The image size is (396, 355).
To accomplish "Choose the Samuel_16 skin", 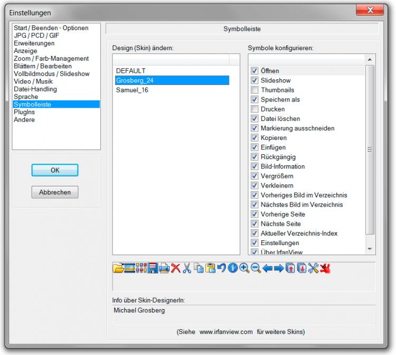I will [131, 90].
